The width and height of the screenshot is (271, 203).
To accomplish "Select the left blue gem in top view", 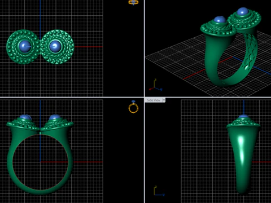I will (25, 46).
